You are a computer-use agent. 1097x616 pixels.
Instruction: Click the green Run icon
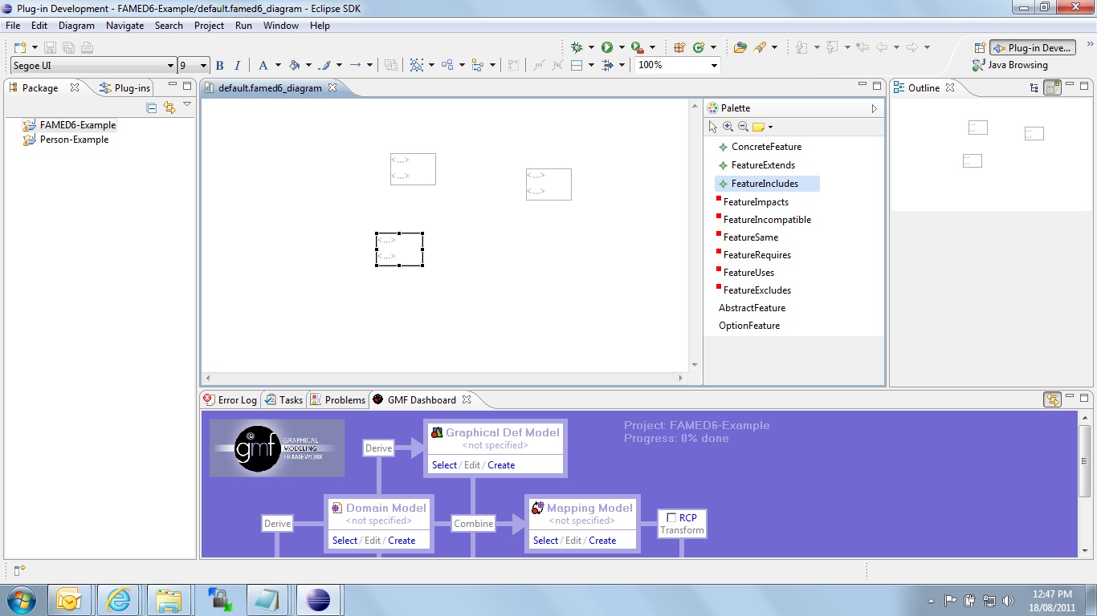pyautogui.click(x=607, y=47)
